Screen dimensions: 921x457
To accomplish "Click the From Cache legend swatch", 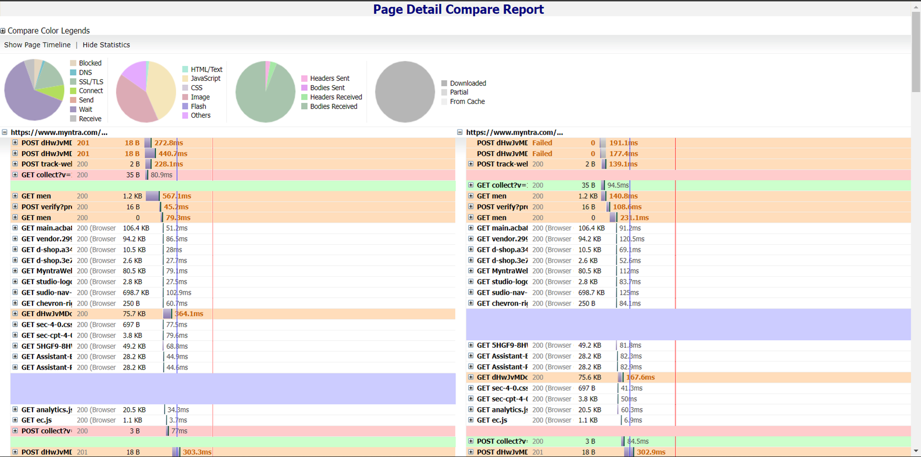I will tap(444, 102).
